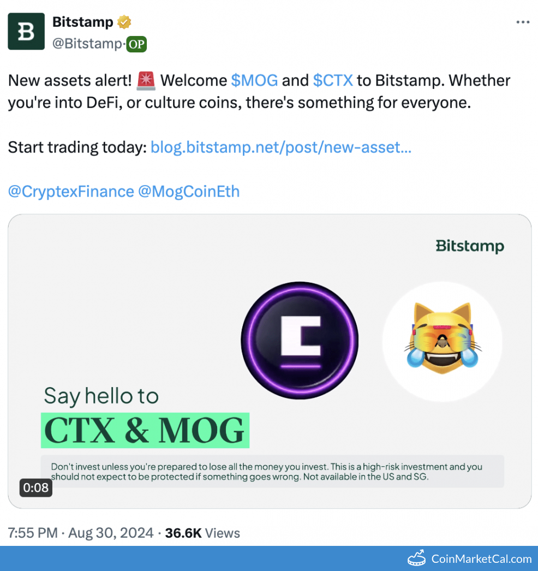Viewport: 538px width, 571px height.
Task: Click the gold verified badge
Action: tap(124, 22)
